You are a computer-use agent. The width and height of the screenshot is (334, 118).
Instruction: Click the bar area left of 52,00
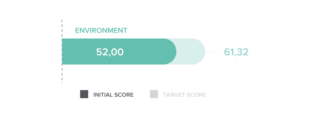(79, 52)
